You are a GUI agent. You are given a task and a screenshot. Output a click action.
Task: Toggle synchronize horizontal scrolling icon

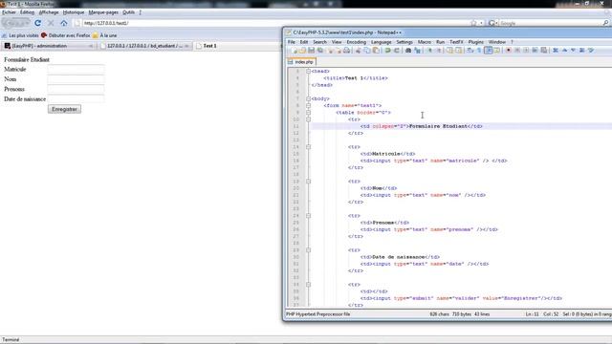[458, 51]
